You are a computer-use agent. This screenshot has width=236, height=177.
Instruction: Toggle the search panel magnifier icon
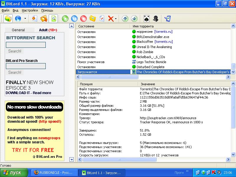(x=54, y=19)
